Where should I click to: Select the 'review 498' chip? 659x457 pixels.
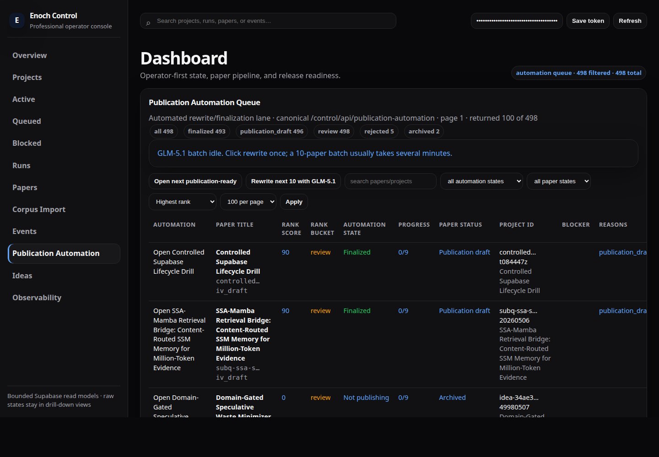point(334,131)
